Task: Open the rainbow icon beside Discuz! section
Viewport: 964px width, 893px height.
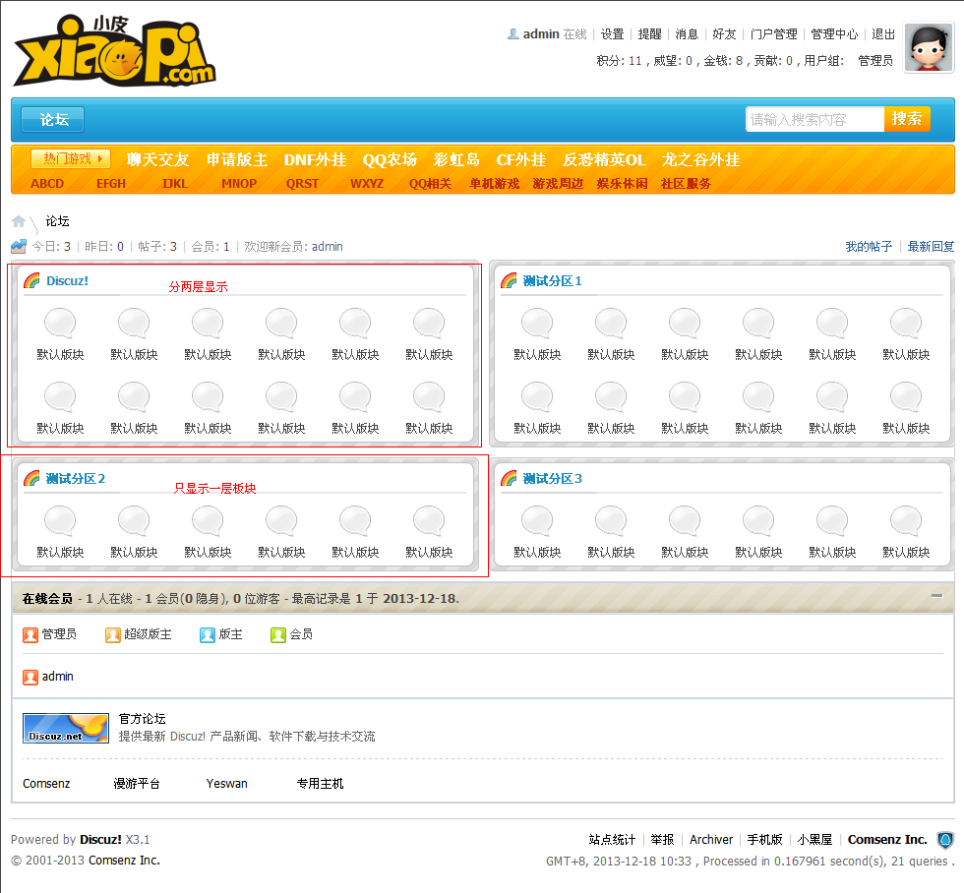Action: [31, 280]
